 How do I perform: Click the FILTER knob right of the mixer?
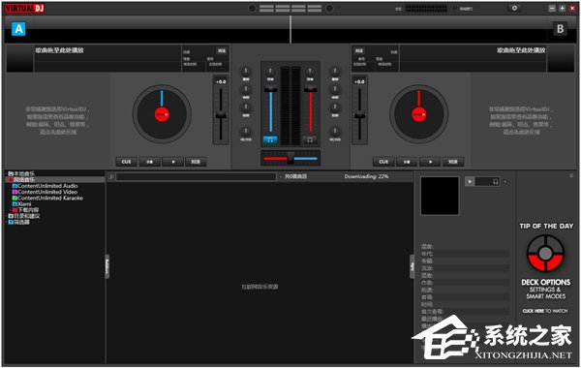pyautogui.click(x=335, y=131)
